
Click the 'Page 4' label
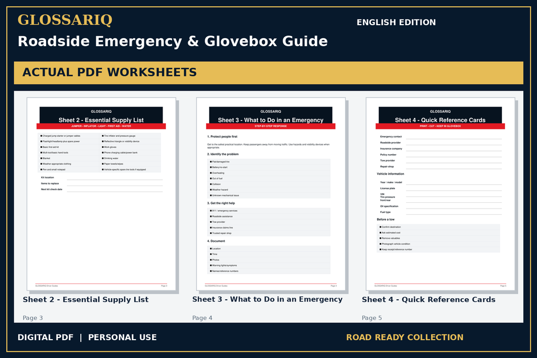202,318
